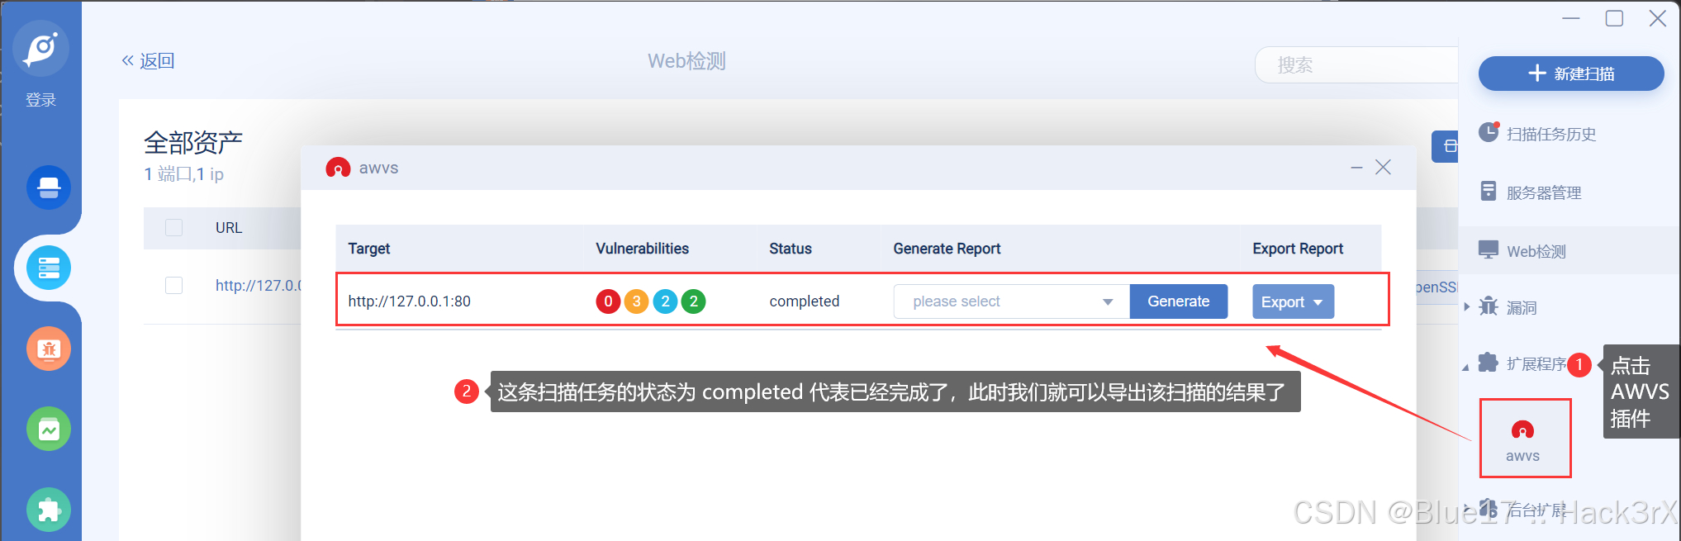
Task: Expand the 漏洞 tree arrow
Action: pyautogui.click(x=1467, y=307)
